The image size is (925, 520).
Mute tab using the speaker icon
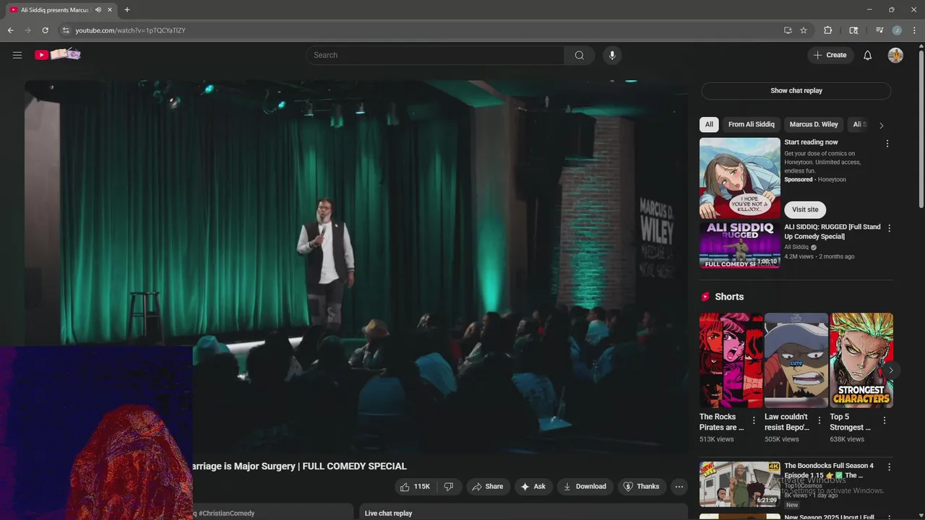(98, 10)
